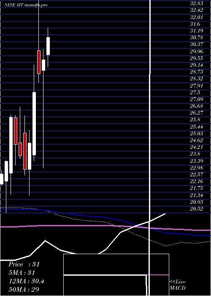The width and height of the screenshot is (211, 296).
Task: Click the 25.03 price axis label
Action: click(197, 134)
